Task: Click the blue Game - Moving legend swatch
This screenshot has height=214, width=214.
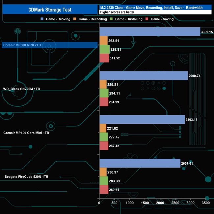Action: (42, 19)
